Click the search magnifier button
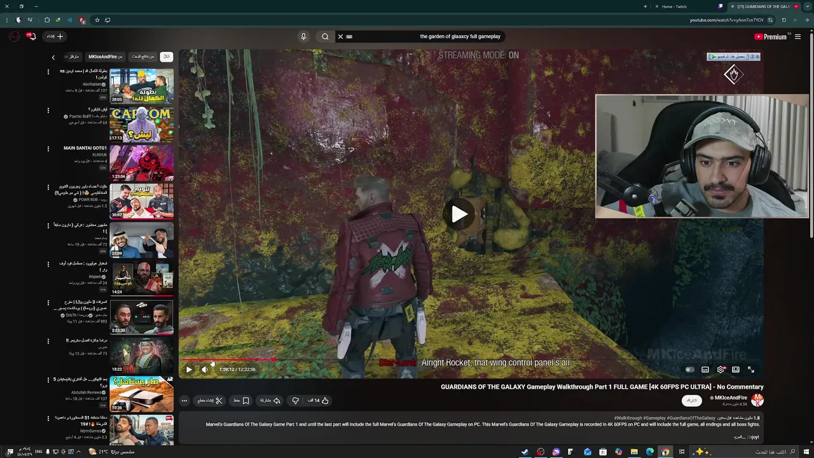Image resolution: width=814 pixels, height=458 pixels. click(325, 36)
